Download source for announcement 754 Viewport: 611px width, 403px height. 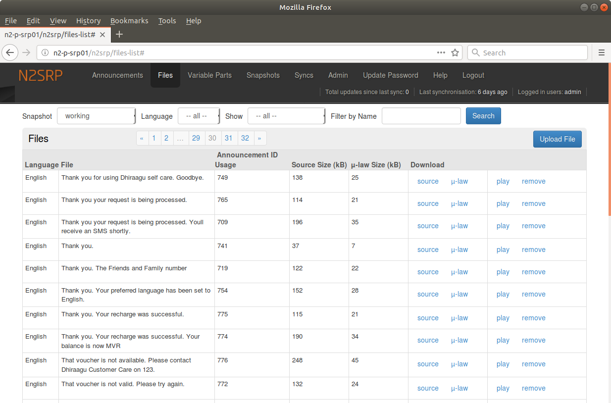click(428, 294)
